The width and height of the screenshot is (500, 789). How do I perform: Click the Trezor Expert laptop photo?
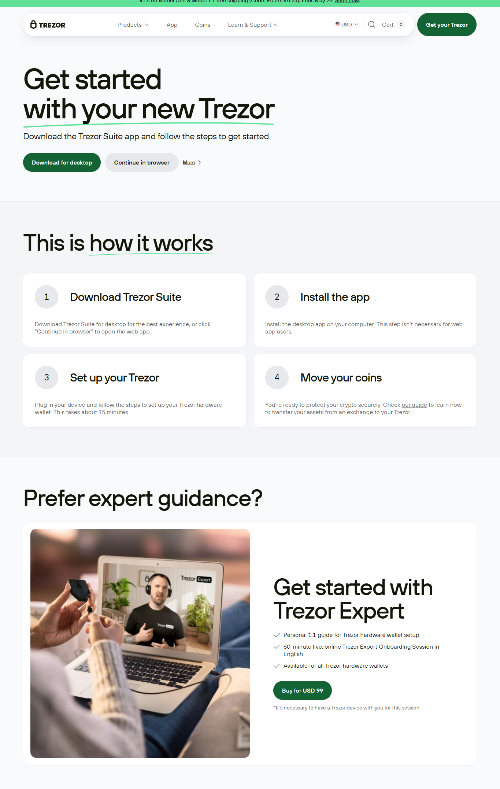[140, 643]
